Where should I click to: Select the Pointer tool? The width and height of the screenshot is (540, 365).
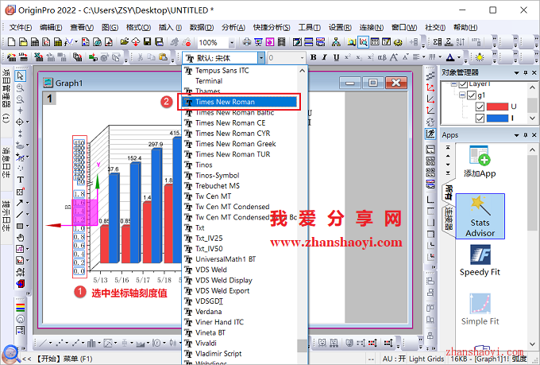point(21,76)
